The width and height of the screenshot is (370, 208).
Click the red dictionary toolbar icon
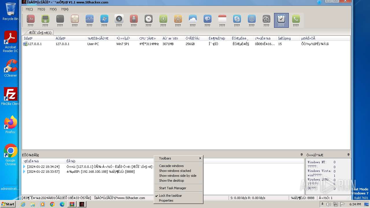tap(30, 19)
